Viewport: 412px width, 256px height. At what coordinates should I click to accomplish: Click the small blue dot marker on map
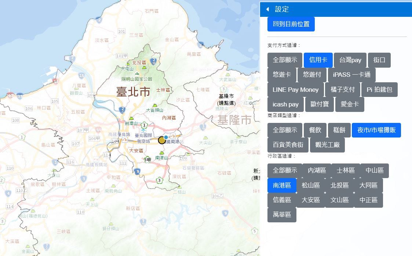166,137
